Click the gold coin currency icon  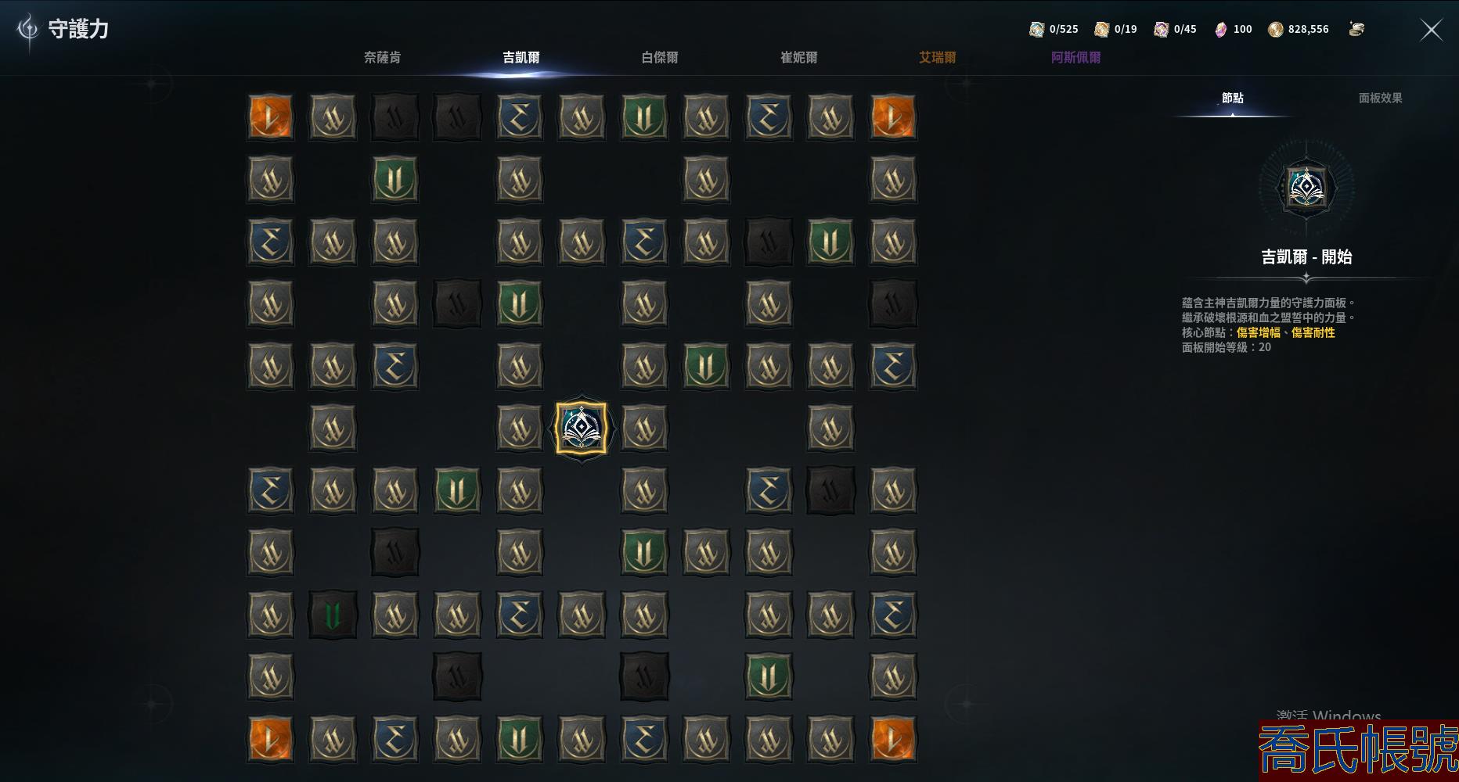(1275, 30)
